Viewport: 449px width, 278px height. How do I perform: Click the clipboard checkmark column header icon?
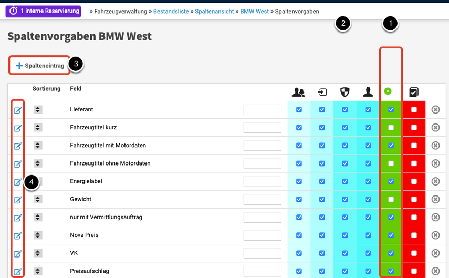click(414, 92)
